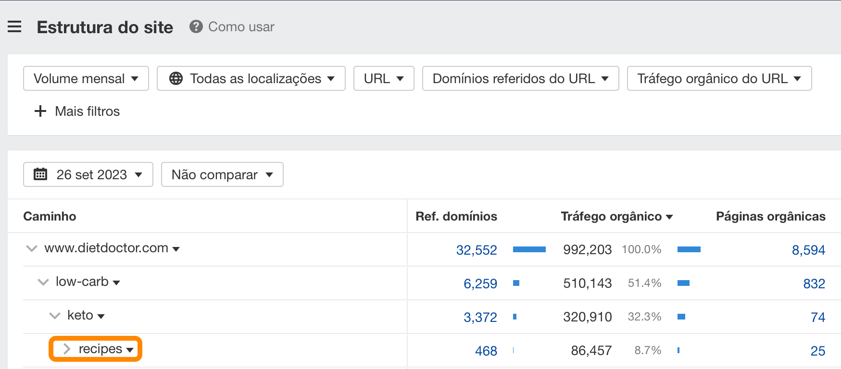Click the plus icon for more filters
The image size is (841, 369).
coord(40,111)
